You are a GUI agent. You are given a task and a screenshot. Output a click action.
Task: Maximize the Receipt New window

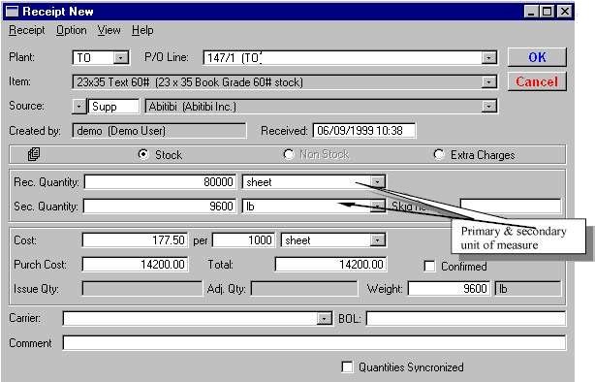click(x=548, y=12)
